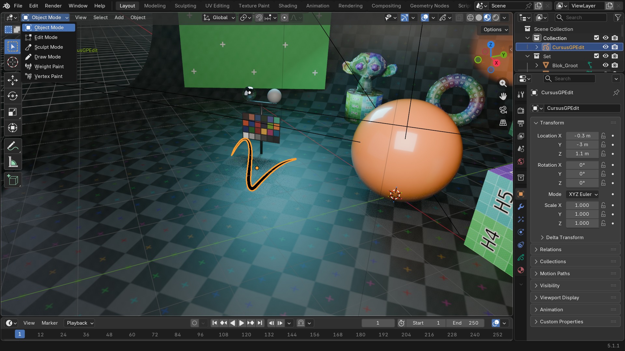Screen dimensions: 625x351
Task: Select the Annotate pencil tool
Action: tap(13, 146)
